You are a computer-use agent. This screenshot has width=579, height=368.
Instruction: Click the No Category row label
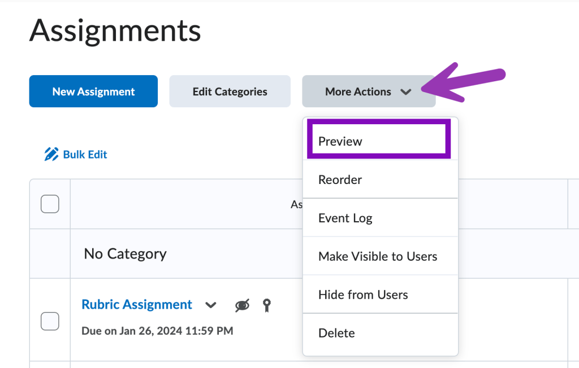coord(125,253)
